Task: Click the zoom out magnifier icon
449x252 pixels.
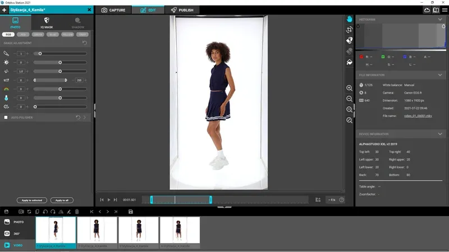Action: (x=349, y=99)
